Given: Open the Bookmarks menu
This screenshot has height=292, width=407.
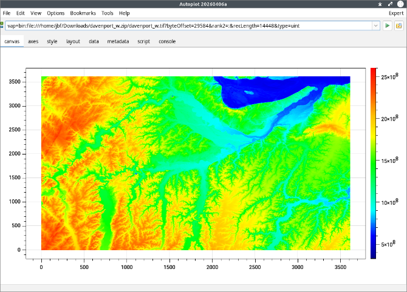Looking at the screenshot, I should tap(83, 13).
